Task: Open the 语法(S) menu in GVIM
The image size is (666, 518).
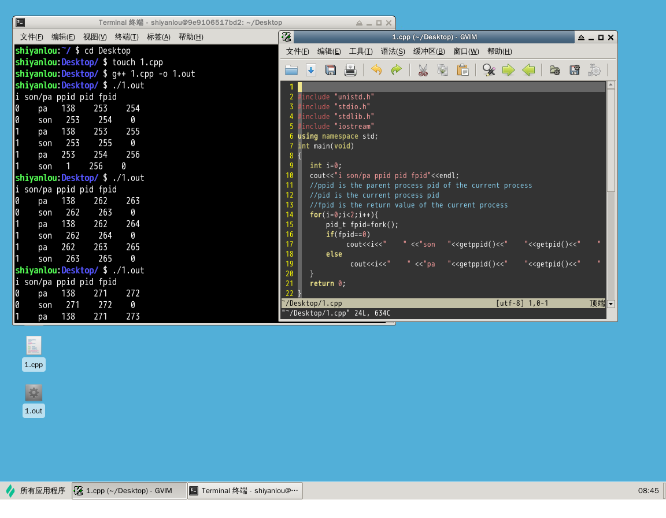Action: [x=393, y=51]
